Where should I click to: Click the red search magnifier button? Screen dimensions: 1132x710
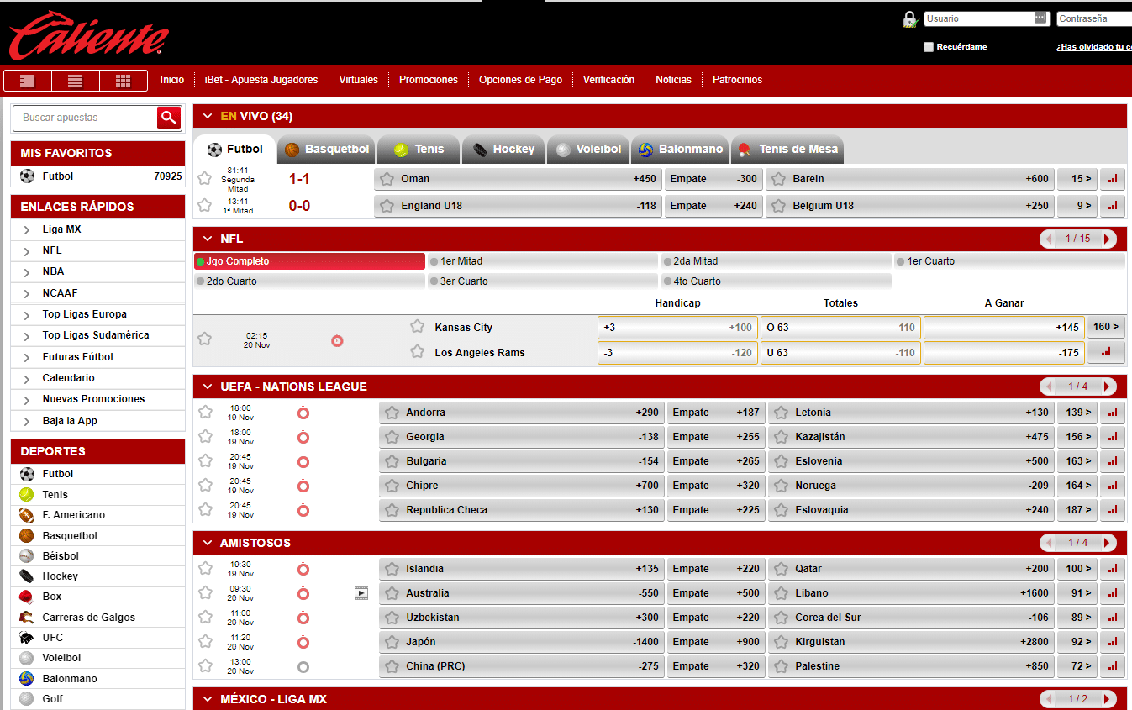169,118
